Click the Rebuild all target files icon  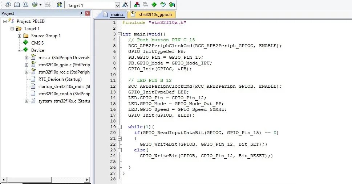click(x=25, y=4)
